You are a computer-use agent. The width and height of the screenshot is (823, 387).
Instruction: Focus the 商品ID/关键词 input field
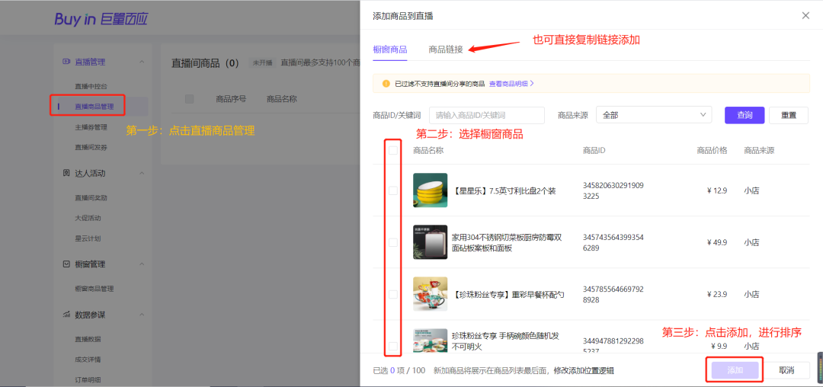[486, 115]
